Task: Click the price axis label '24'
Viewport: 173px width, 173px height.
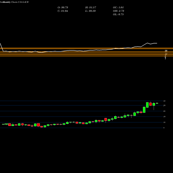Action: click(x=164, y=111)
